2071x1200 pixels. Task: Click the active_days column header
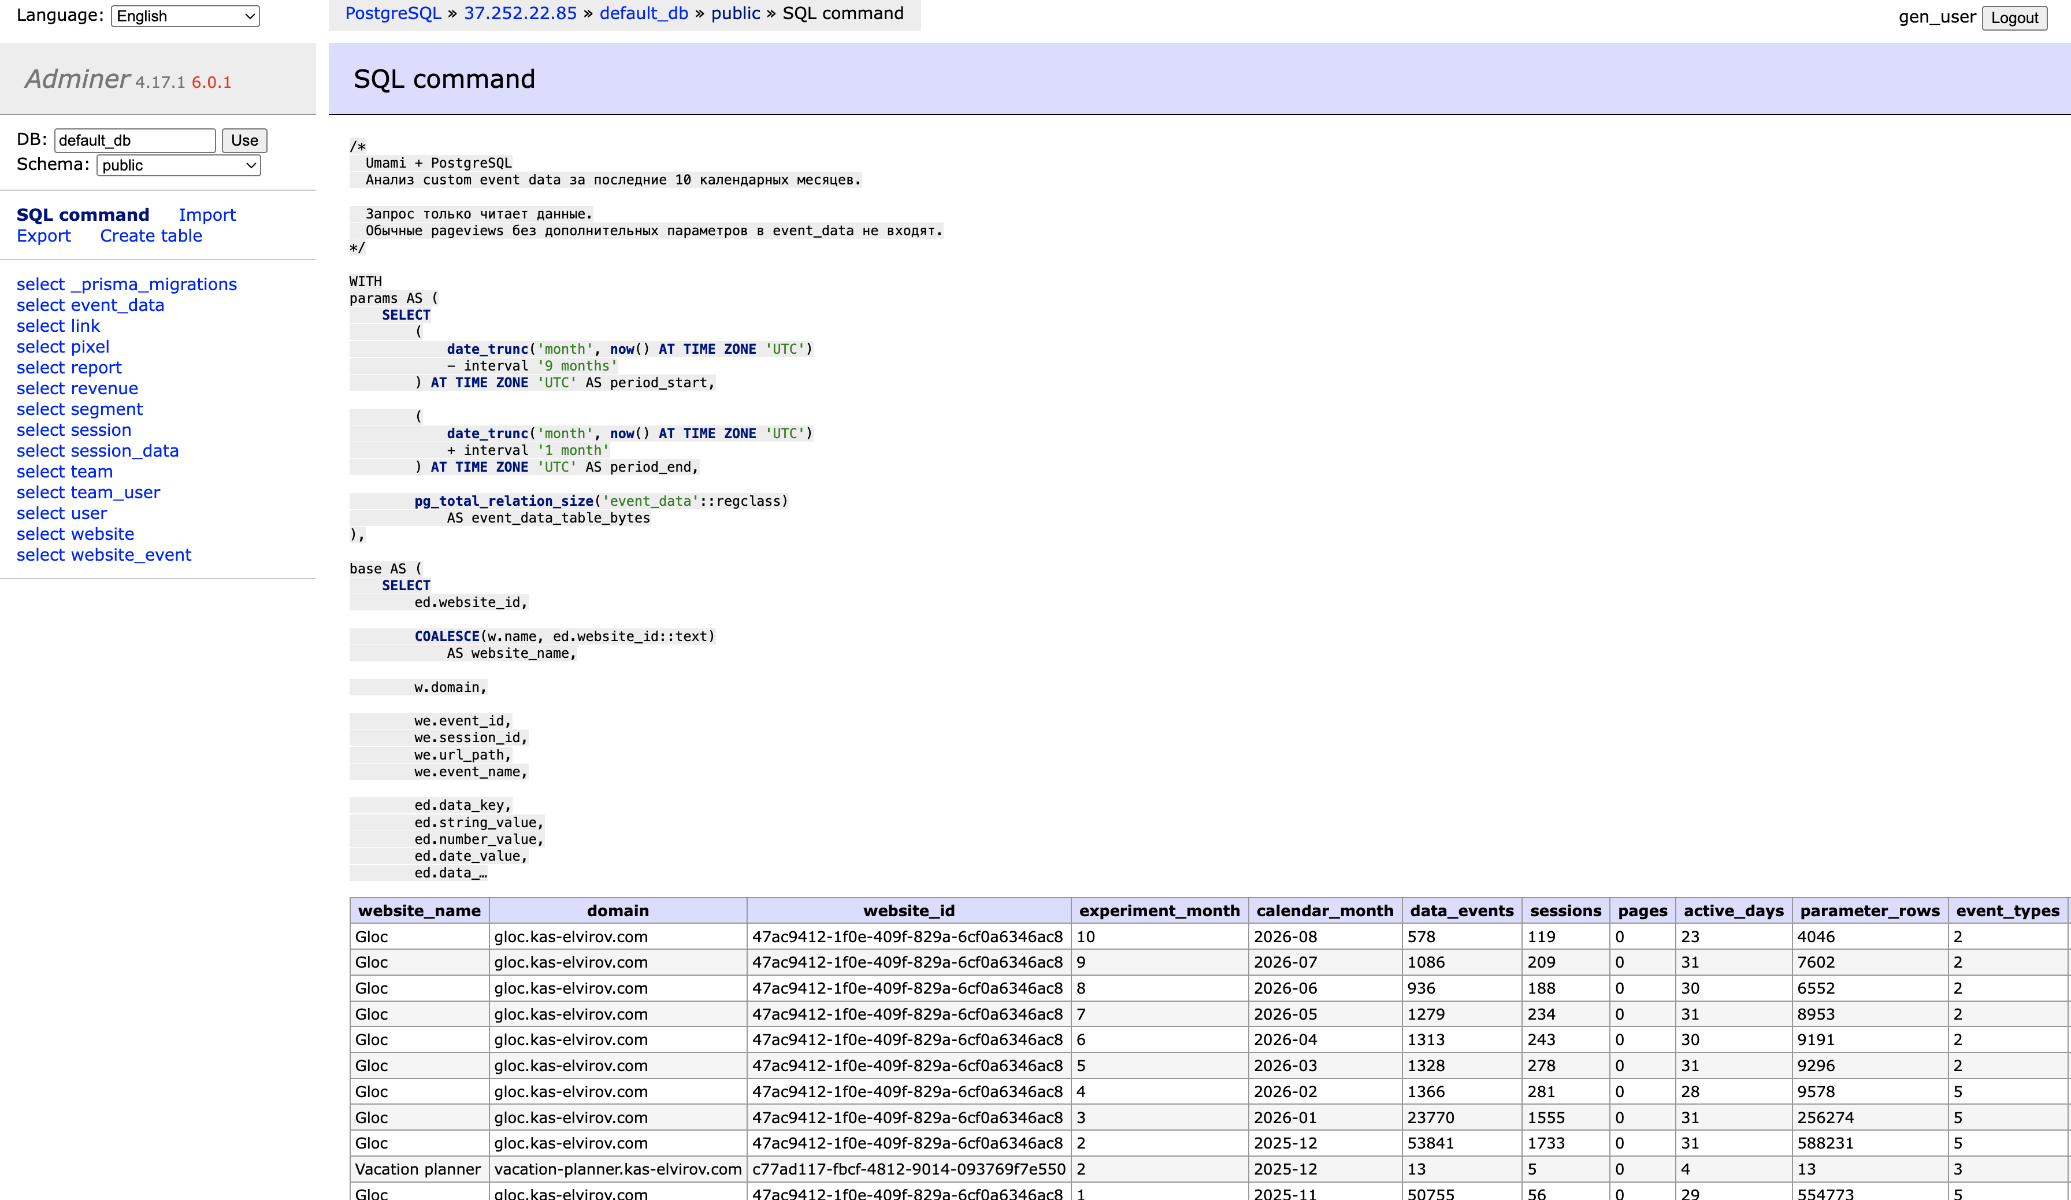[x=1734, y=910]
